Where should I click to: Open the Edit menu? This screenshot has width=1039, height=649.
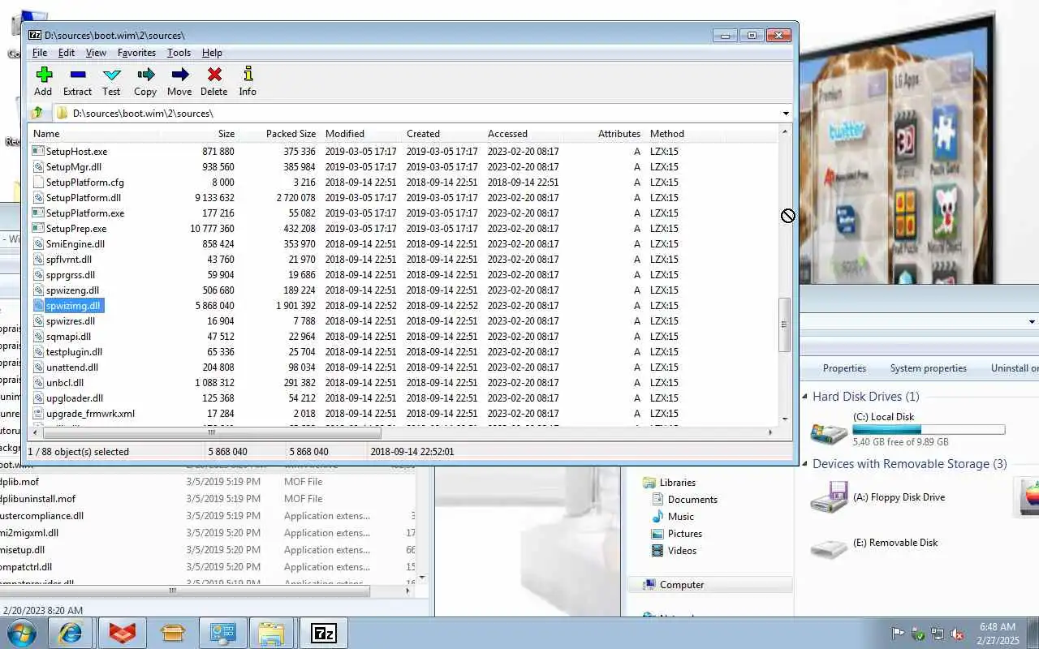point(67,53)
